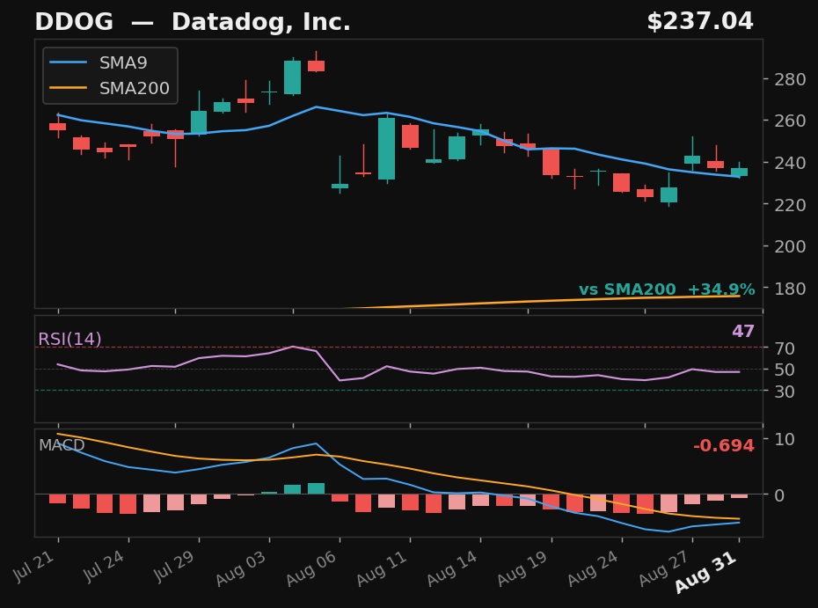This screenshot has width=818, height=608.
Task: Click the 200 price axis label
Action: (790, 246)
